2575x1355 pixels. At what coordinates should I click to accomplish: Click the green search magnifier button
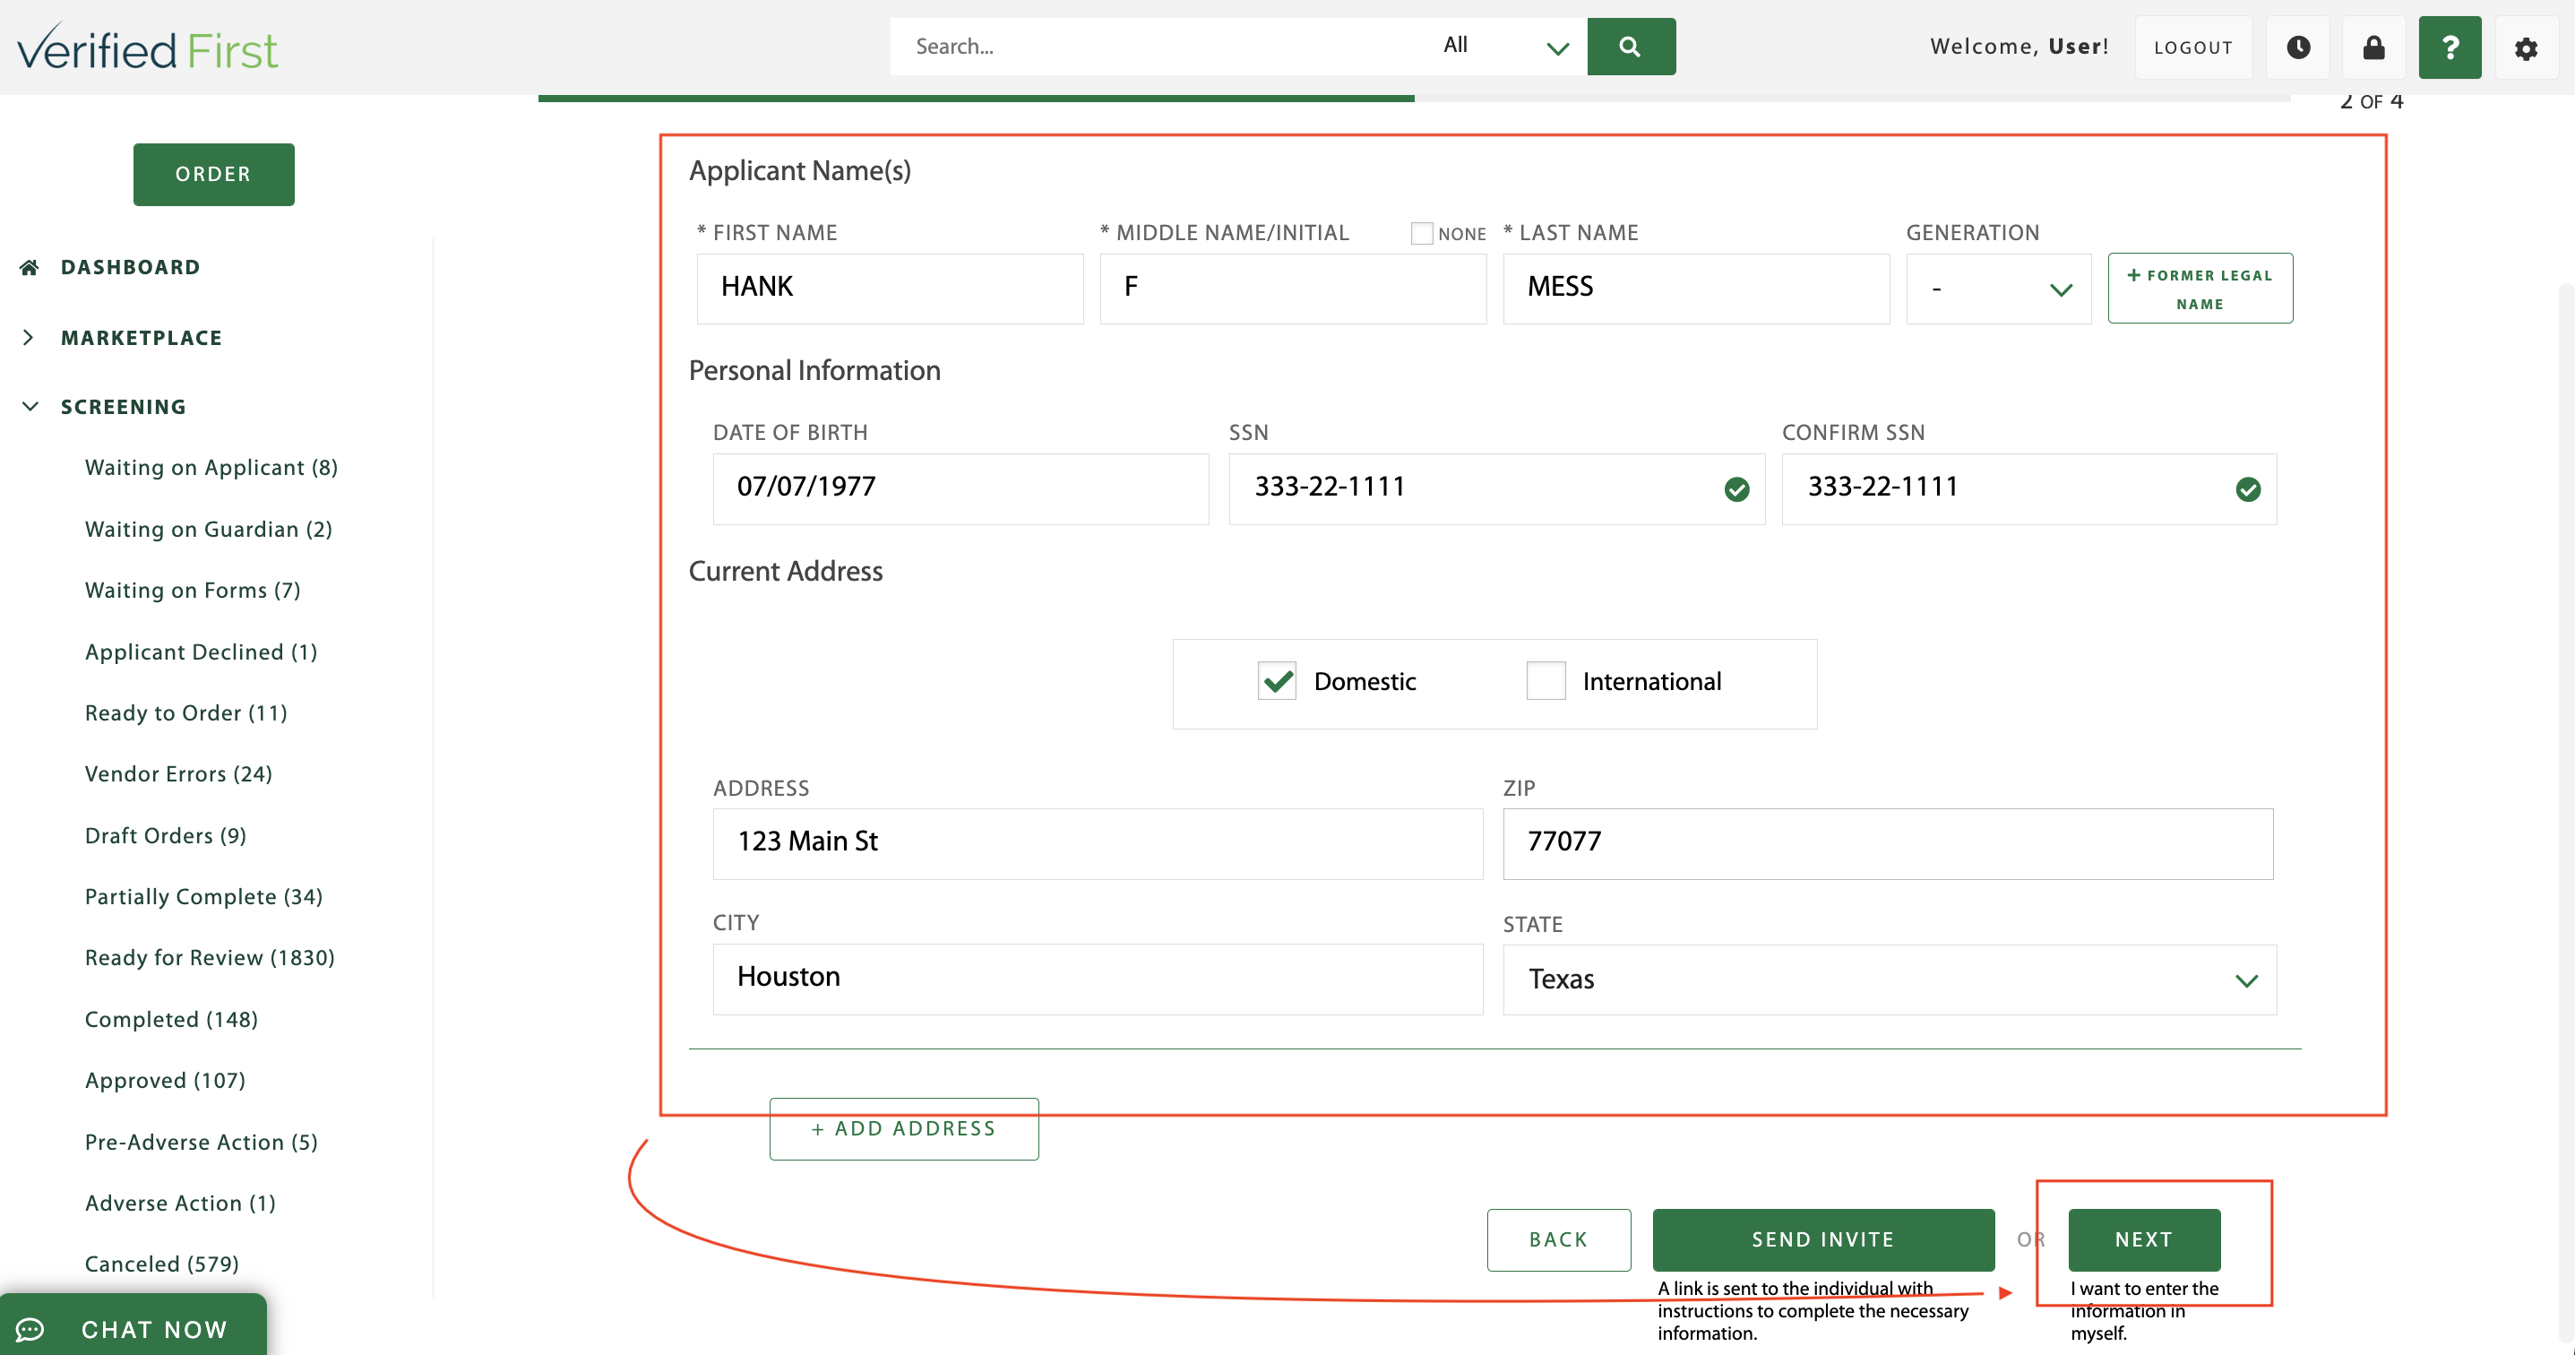click(1631, 47)
